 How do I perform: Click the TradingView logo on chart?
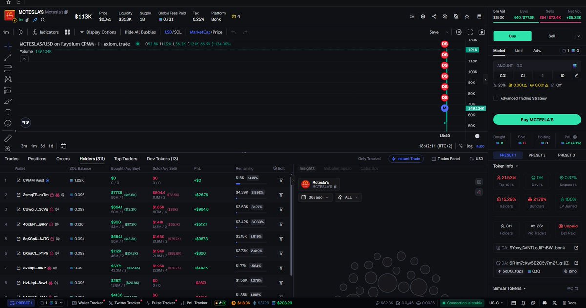coord(25,123)
